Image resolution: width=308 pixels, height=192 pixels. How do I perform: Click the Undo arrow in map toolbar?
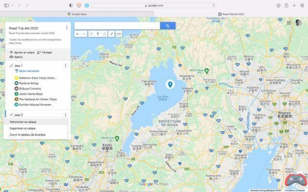77,34
